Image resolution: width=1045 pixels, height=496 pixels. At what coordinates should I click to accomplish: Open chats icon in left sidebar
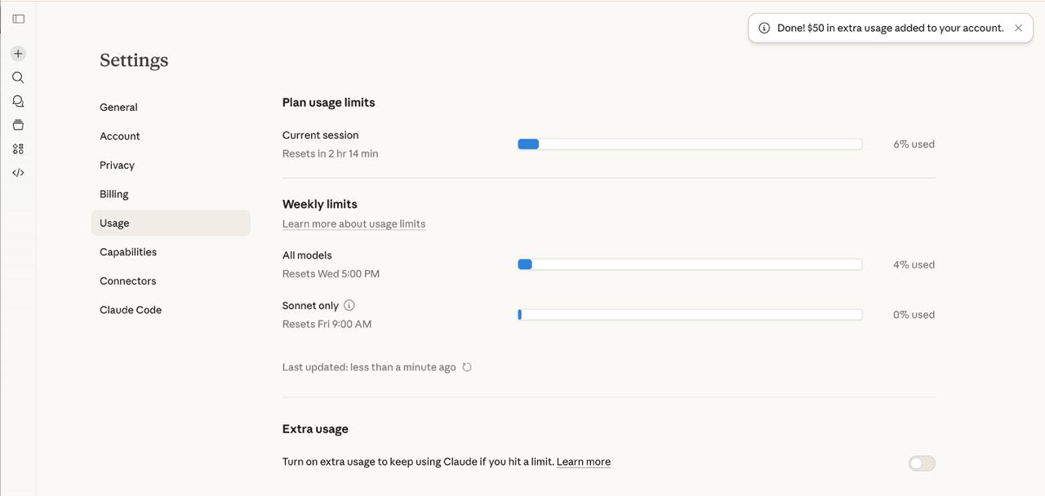click(18, 101)
